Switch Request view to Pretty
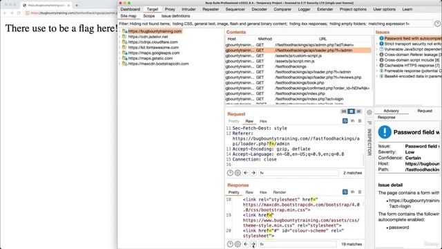This screenshot has width=442, height=249. point(233,121)
